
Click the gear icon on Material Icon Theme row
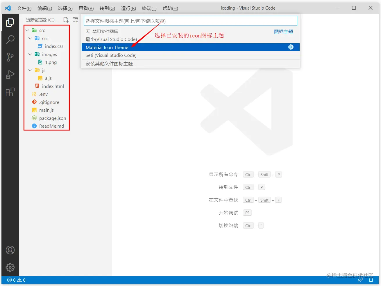[291, 47]
